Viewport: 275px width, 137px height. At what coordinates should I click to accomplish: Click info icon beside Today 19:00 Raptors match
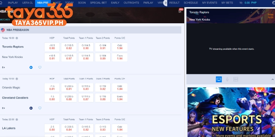tap(16, 38)
